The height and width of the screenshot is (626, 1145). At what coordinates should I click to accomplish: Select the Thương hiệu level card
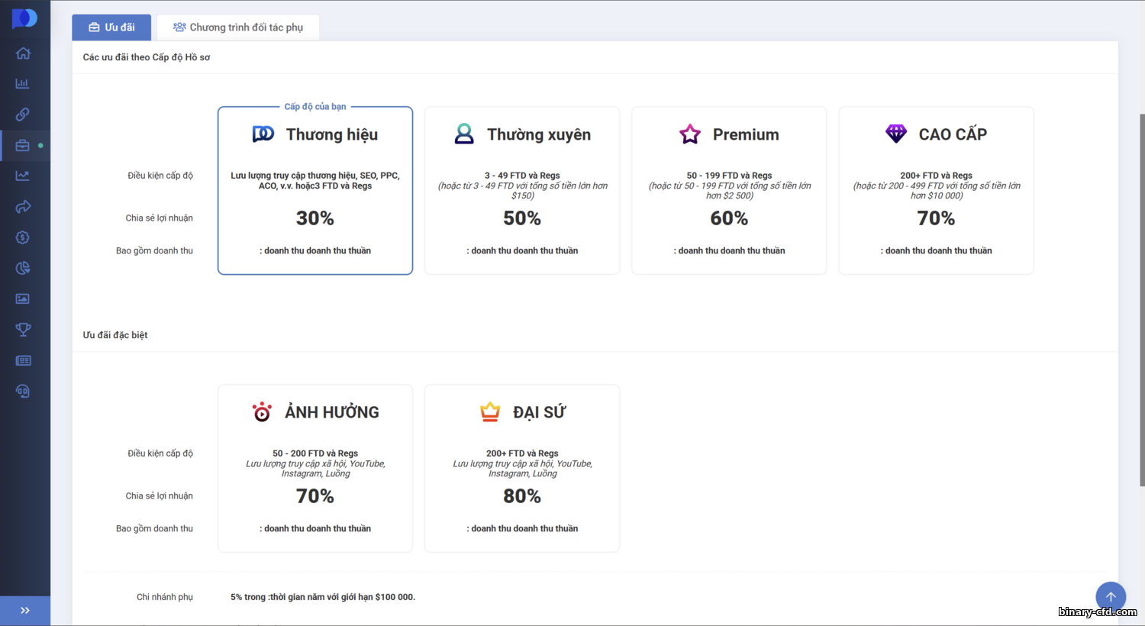pyautogui.click(x=315, y=190)
